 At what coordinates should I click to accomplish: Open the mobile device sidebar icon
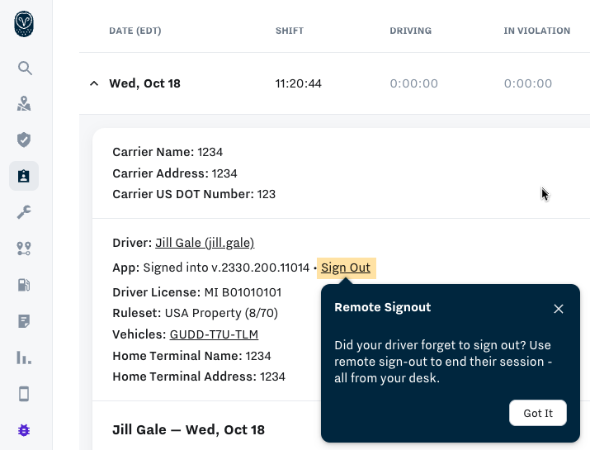click(x=25, y=394)
